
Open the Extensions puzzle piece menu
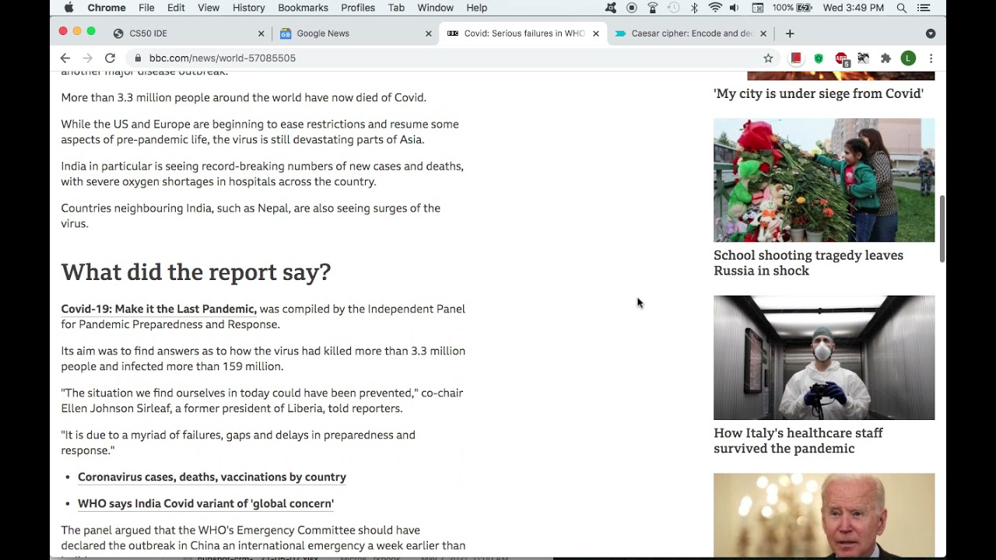click(886, 58)
